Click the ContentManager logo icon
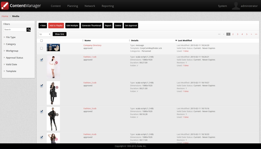 pos(5,6)
